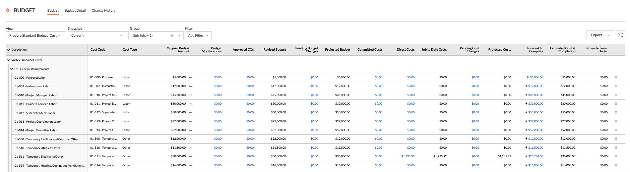Open Forecast To Complete $5,000.00 for Purpose

click(537, 77)
